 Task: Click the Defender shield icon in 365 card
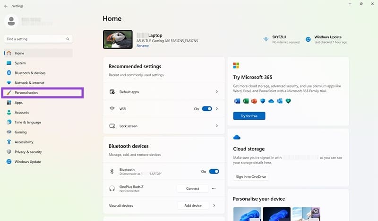[x=263, y=101]
